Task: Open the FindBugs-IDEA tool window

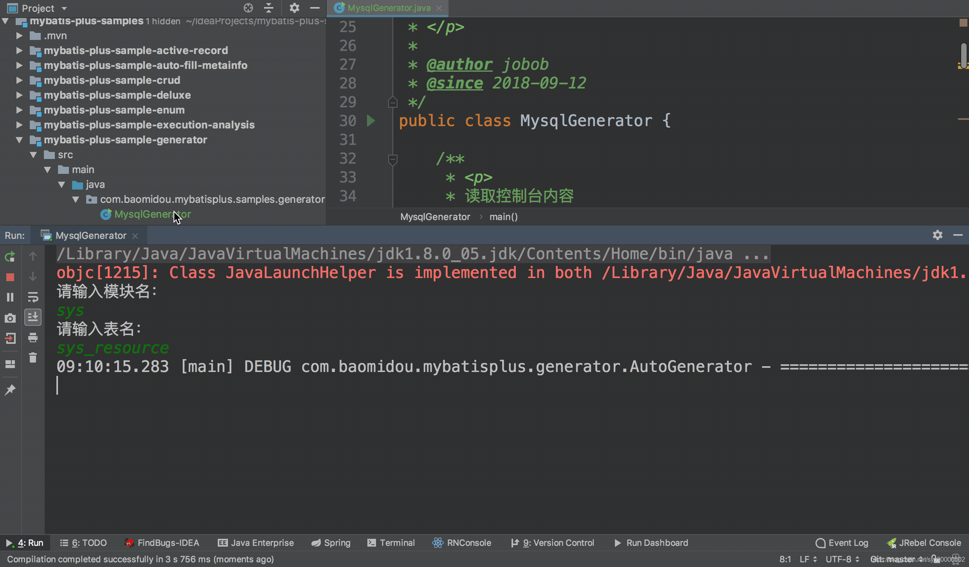Action: point(162,543)
